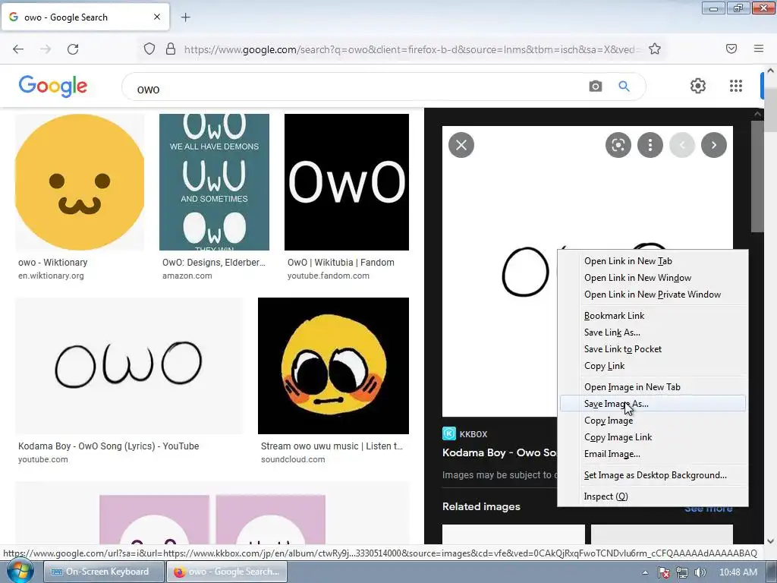Click the Firefox taskbar button
The width and height of the screenshot is (777, 583).
tap(226, 572)
